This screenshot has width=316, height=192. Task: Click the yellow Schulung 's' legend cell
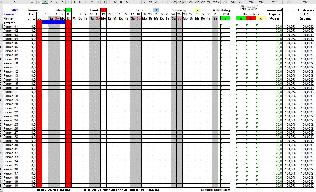(197, 10)
